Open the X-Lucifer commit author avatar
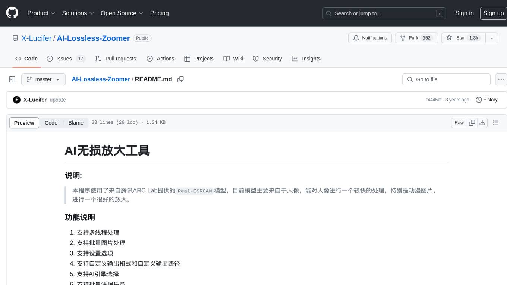This screenshot has width=507, height=285. pyautogui.click(x=16, y=100)
